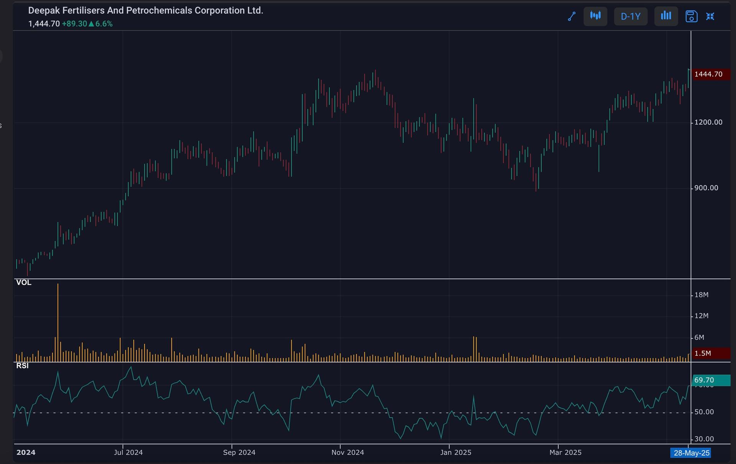Click the Mar 2025 time axis label
This screenshot has height=464, width=736.
click(565, 453)
